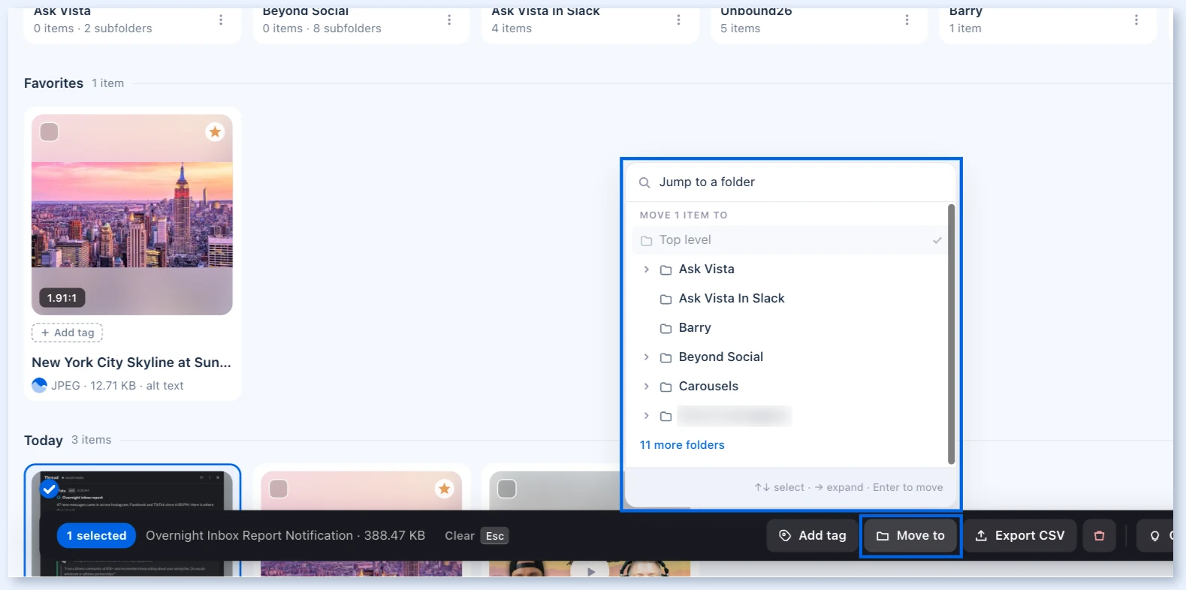This screenshot has width=1186, height=590.
Task: Uncheck the selected Overnight Inbox Report thumbnail
Action: [x=50, y=489]
